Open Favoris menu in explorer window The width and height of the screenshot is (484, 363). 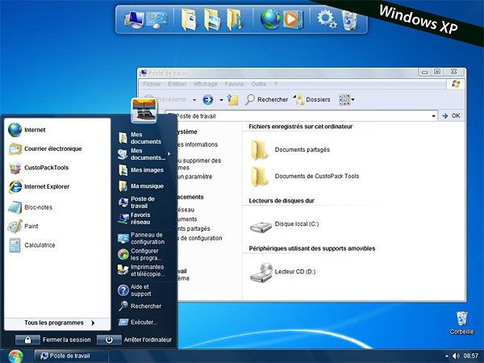[234, 84]
